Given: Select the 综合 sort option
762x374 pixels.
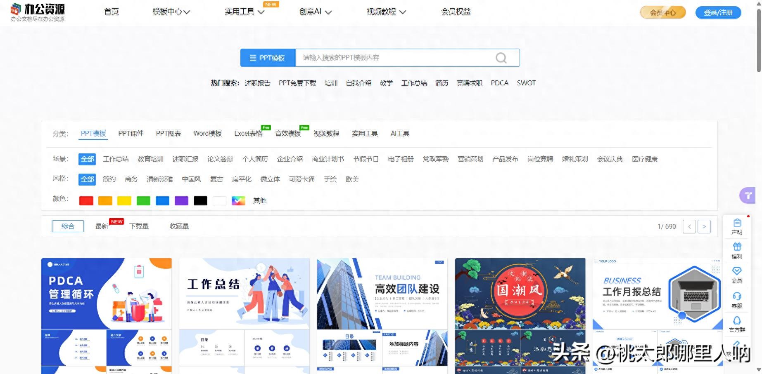Looking at the screenshot, I should (68, 226).
